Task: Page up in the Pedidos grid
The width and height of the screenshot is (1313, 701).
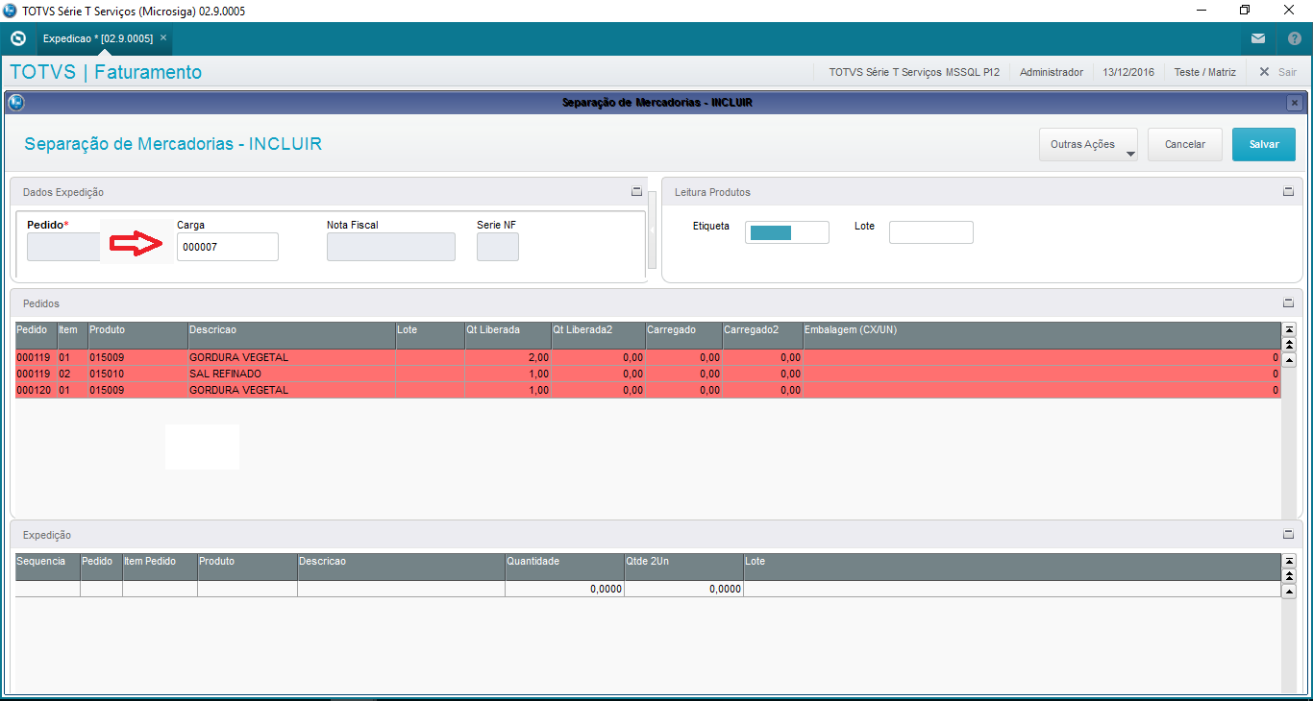Action: (x=1289, y=344)
